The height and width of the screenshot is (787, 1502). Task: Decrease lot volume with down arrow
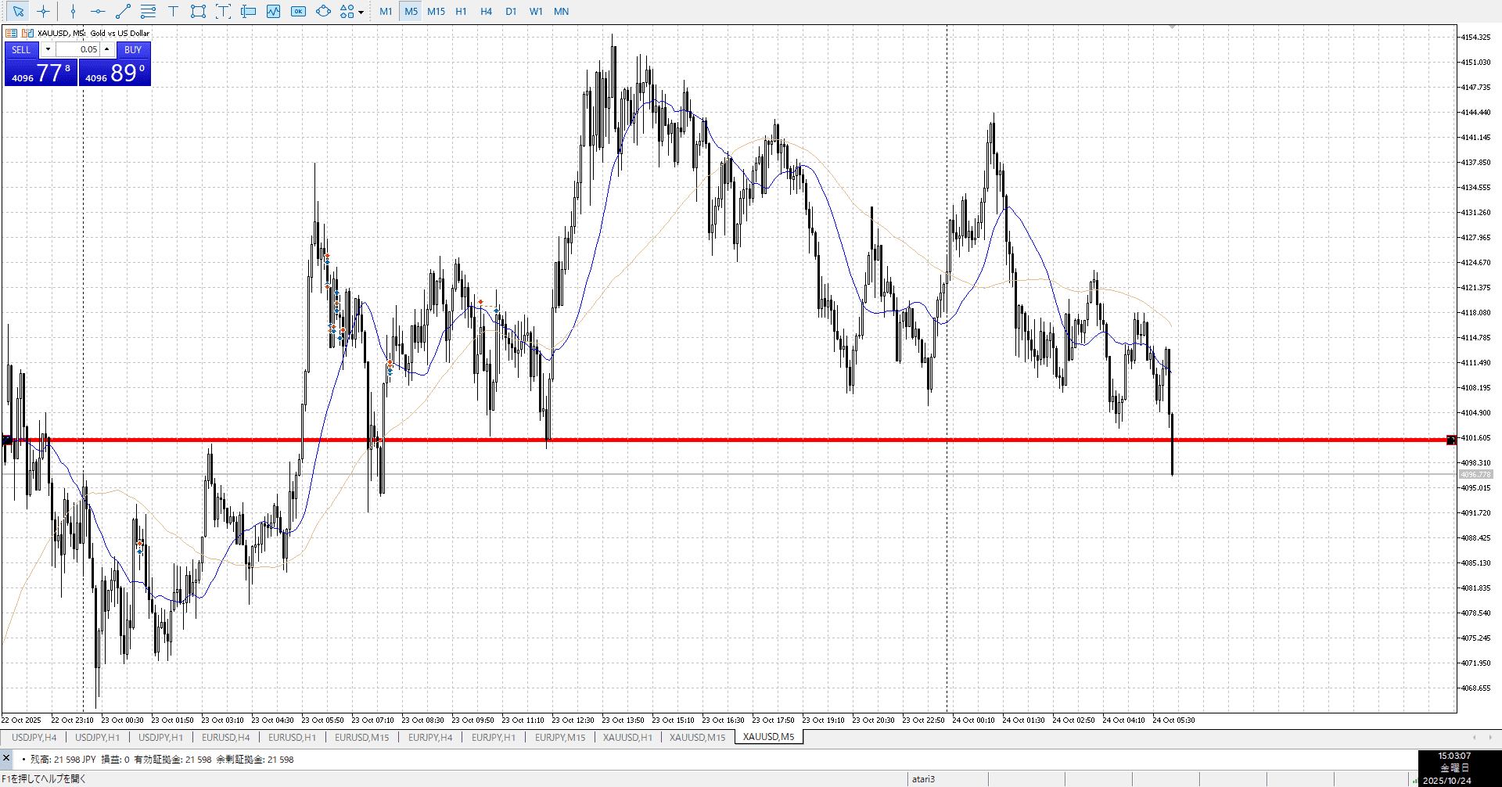tap(48, 49)
